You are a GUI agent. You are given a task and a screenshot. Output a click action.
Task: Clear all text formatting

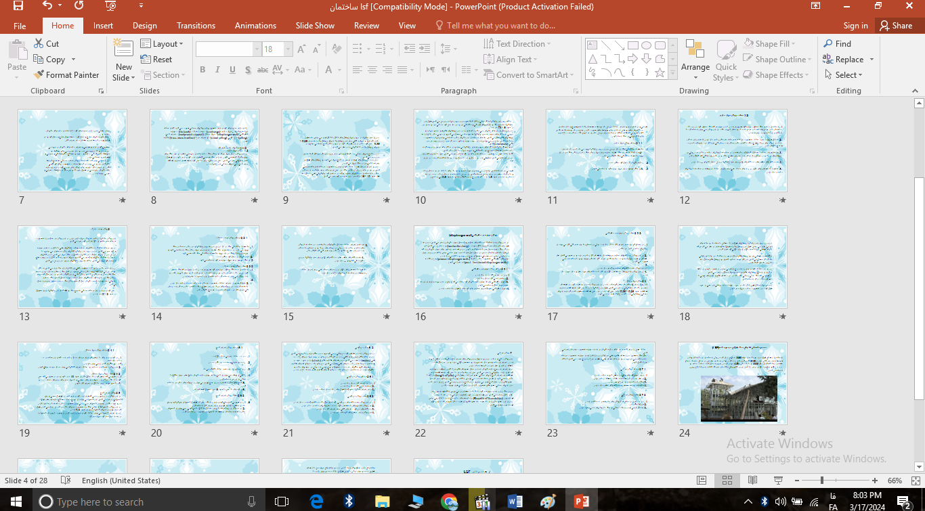[x=337, y=49]
